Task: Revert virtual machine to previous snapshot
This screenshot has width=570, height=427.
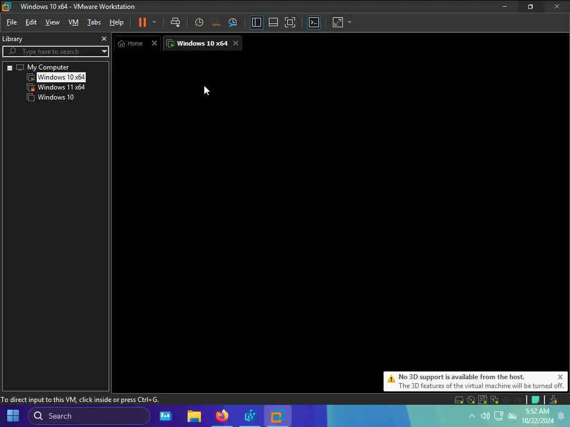Action: pos(216,22)
